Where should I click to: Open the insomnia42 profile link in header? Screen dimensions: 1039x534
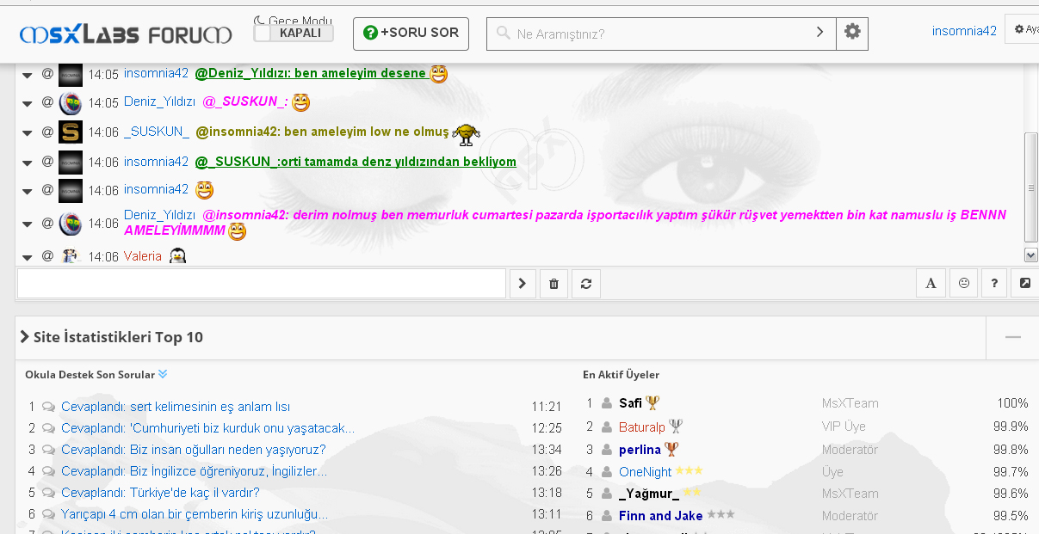pos(964,31)
